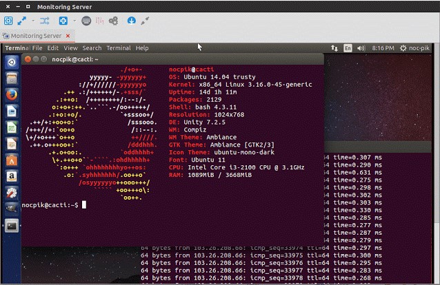
Task: Click RAM '1089MiB / 3668MiB' text
Action: pyautogui.click(x=219, y=175)
